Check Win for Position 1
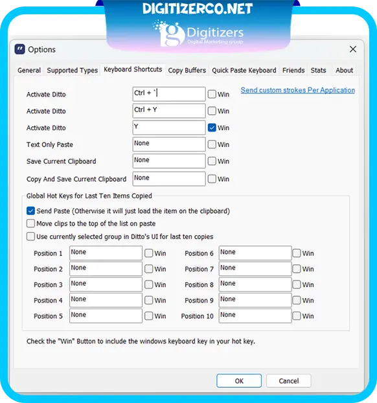Screen dimensions: 377x403 148,253
